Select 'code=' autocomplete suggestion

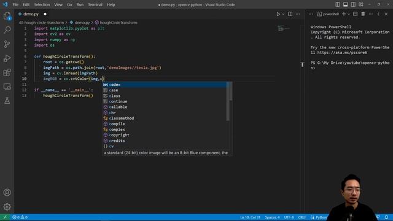165,85
